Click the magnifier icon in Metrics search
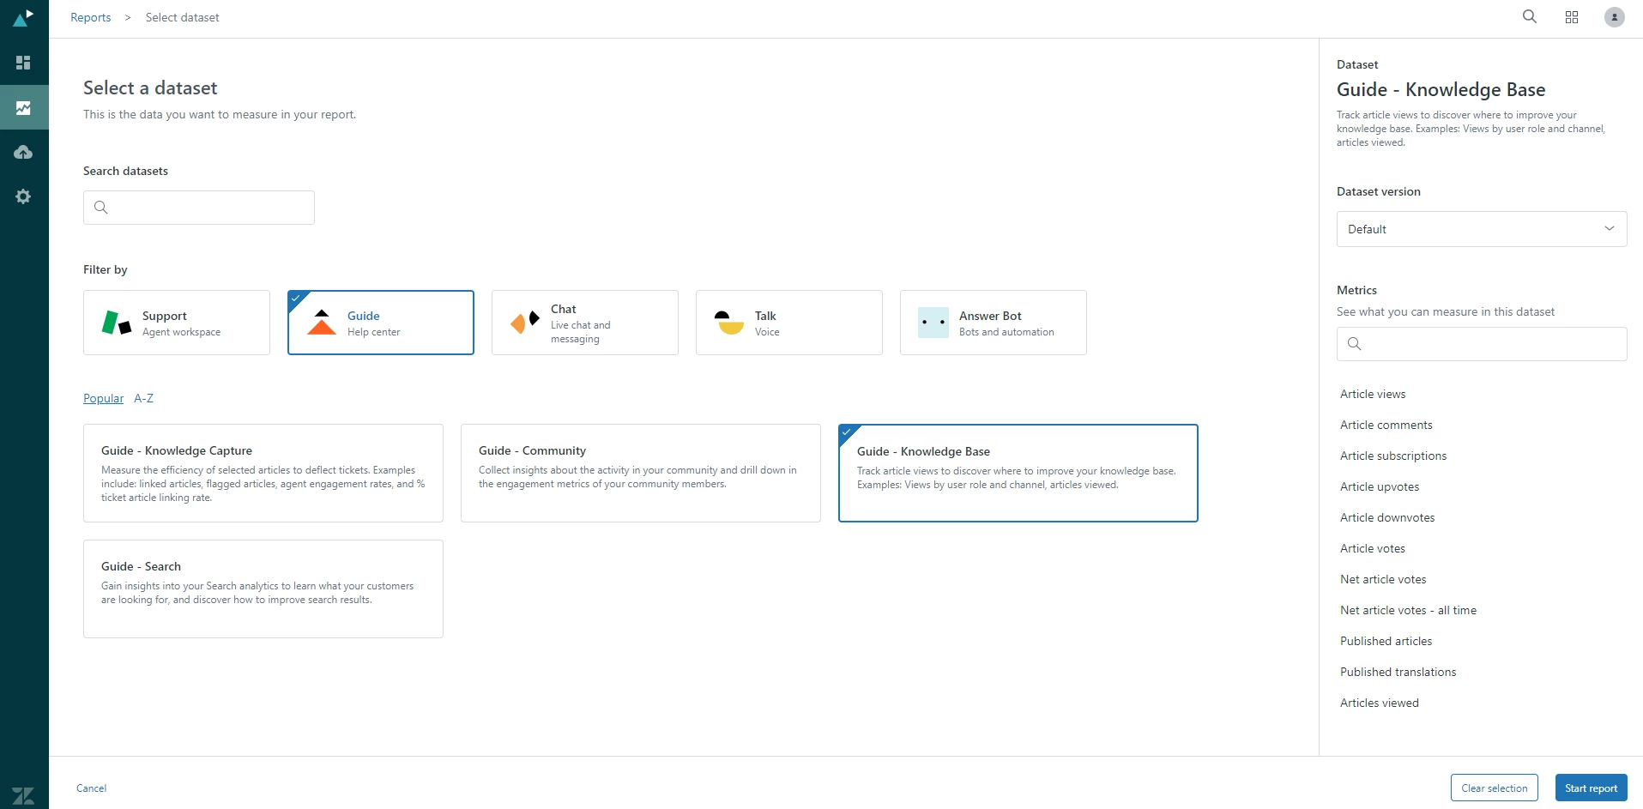1643x809 pixels. point(1355,344)
